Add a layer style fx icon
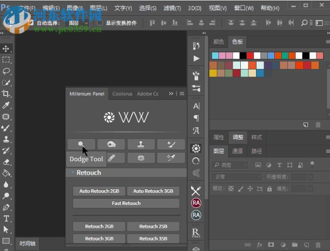330x251 pixels. point(260,245)
